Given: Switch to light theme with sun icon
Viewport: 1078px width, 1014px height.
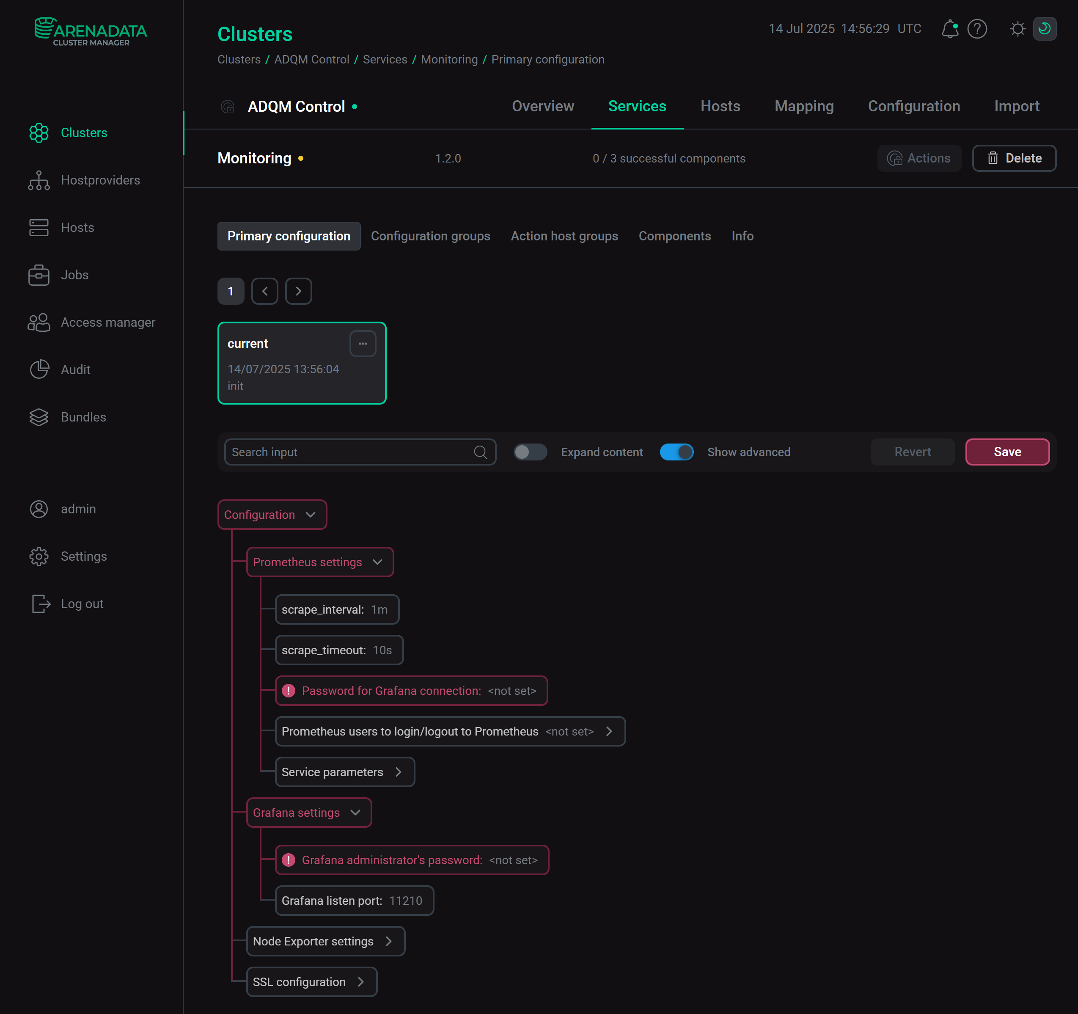Looking at the screenshot, I should (x=1017, y=29).
